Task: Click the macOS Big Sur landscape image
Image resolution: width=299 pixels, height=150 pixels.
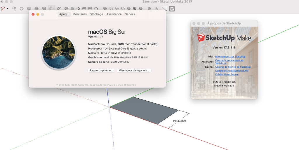Action: (59, 52)
